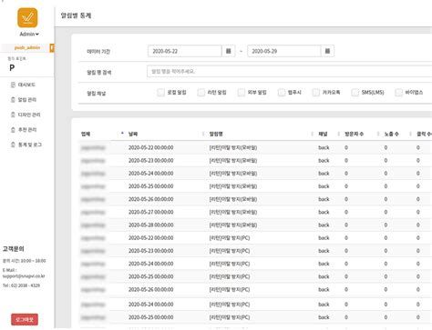Open calendar picker for start date

point(229,51)
